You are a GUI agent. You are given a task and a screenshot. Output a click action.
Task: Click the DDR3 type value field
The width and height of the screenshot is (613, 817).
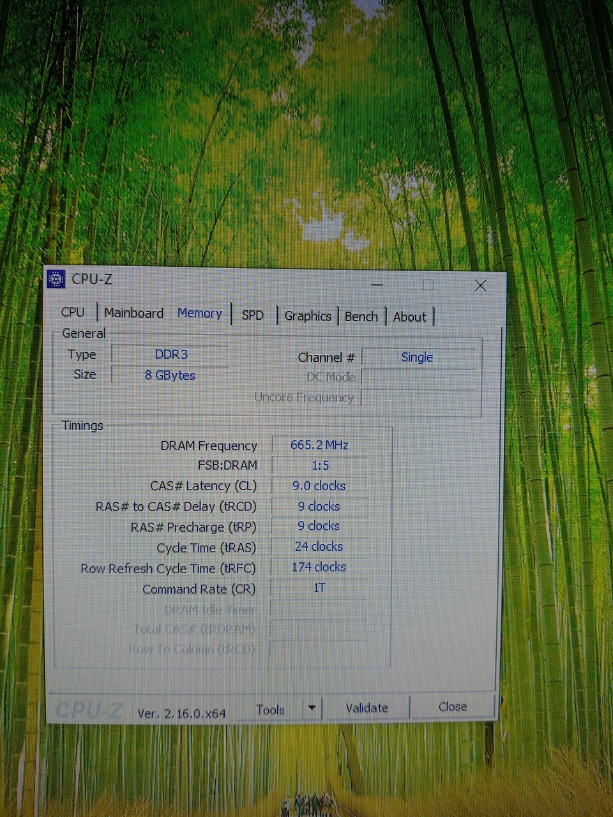pyautogui.click(x=171, y=355)
